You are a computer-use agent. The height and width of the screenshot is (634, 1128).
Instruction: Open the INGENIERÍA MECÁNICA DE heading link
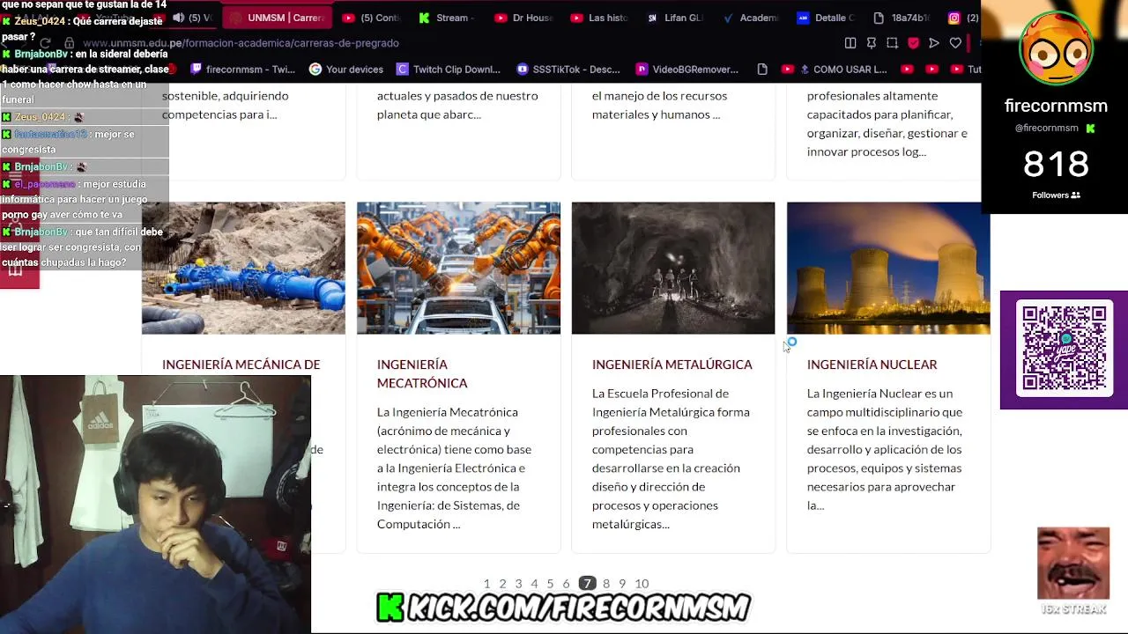(241, 365)
